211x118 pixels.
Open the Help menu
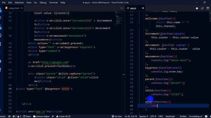click(x=63, y=3)
